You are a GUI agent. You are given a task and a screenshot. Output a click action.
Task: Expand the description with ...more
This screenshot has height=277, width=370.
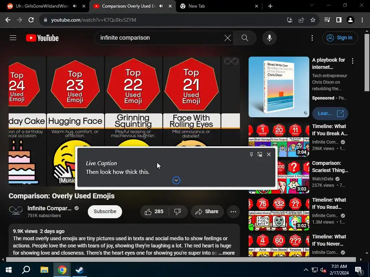tap(227, 253)
